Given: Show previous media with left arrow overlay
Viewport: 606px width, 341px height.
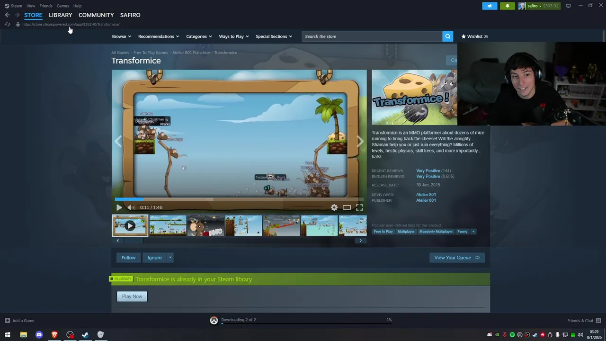Looking at the screenshot, I should 118,141.
